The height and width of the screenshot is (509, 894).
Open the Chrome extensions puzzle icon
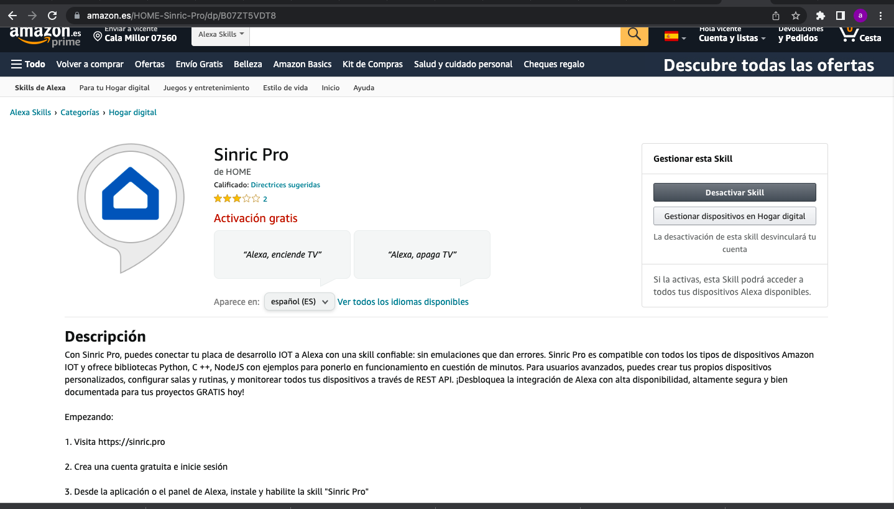pos(821,16)
